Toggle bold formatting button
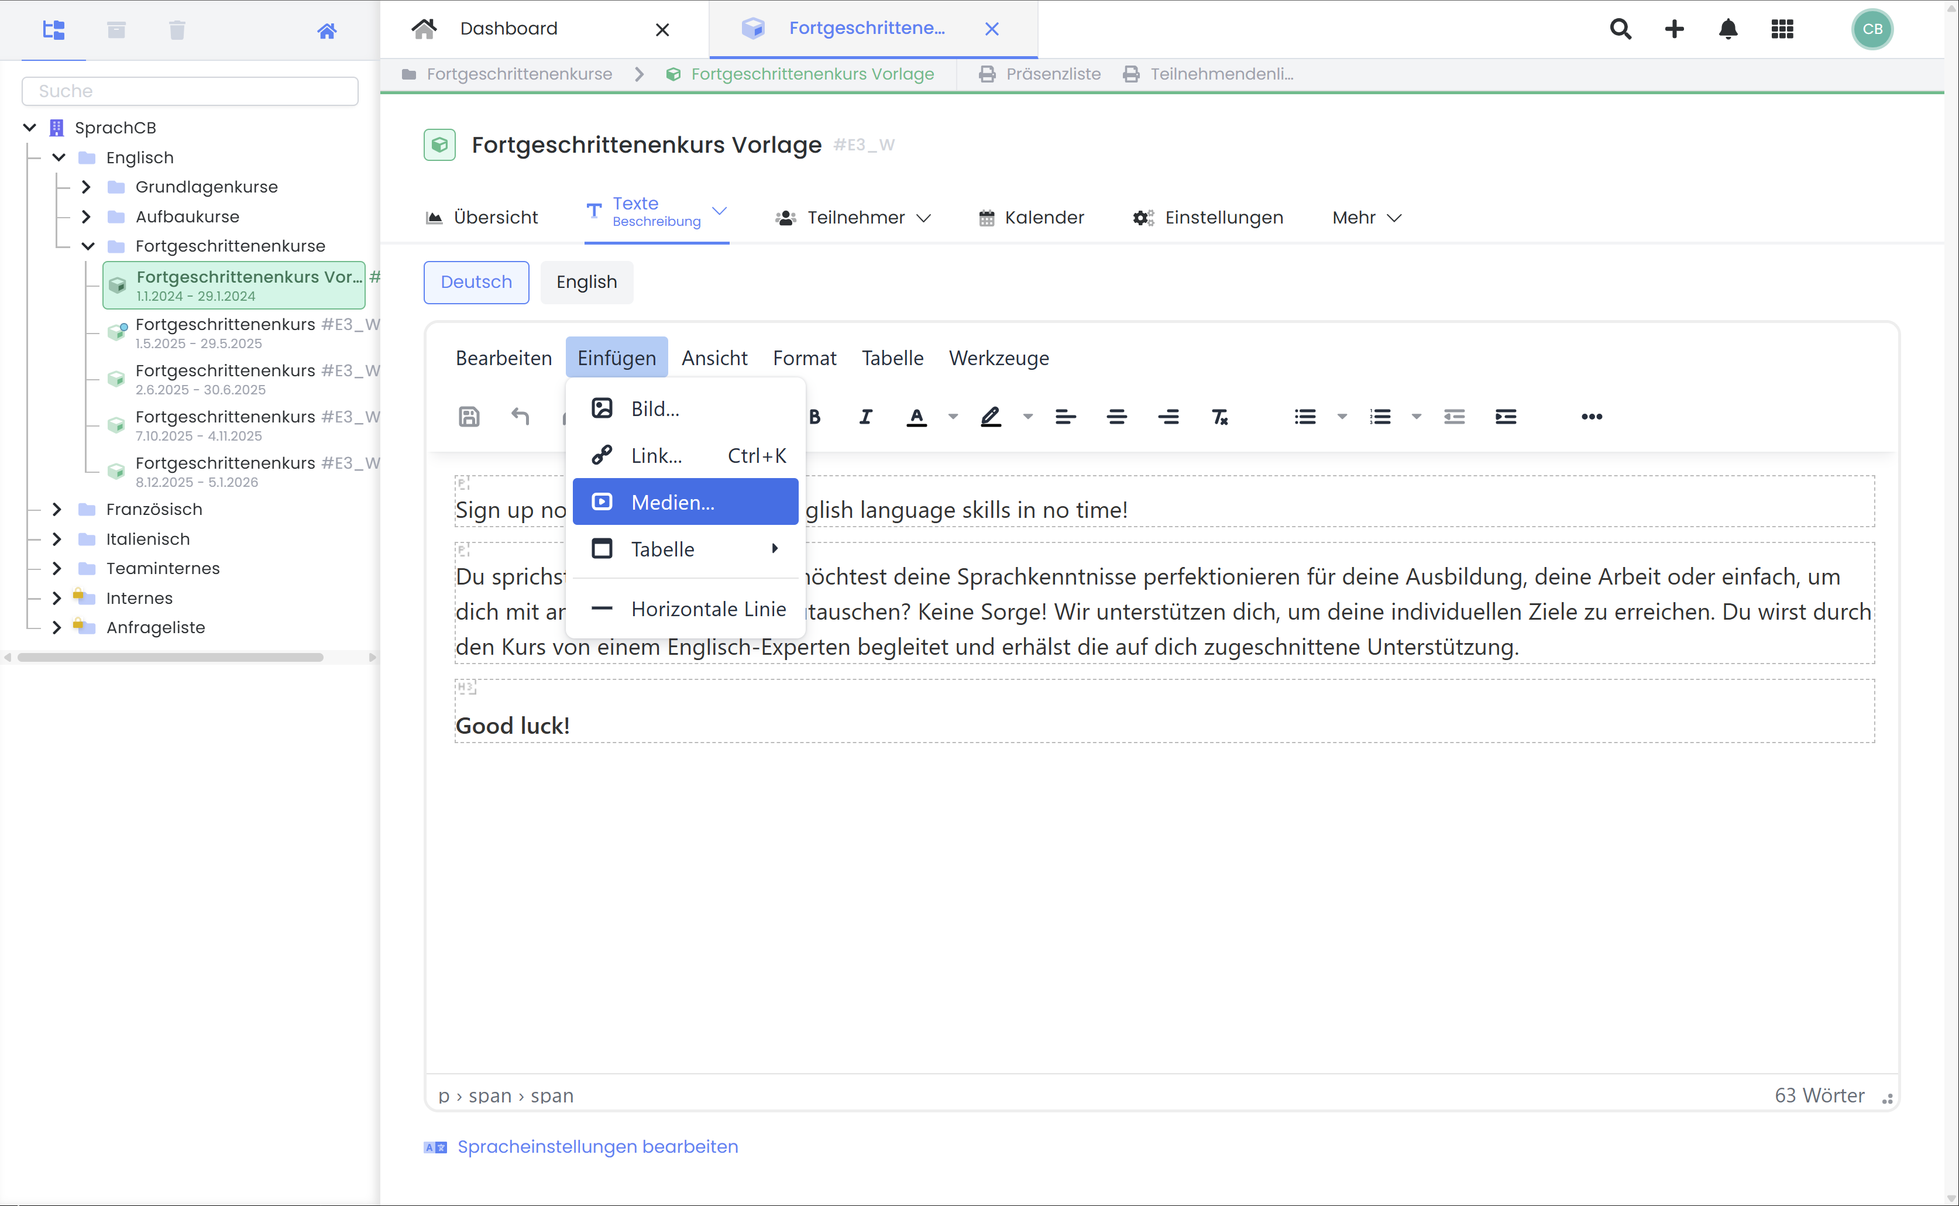The image size is (1959, 1206). click(814, 417)
